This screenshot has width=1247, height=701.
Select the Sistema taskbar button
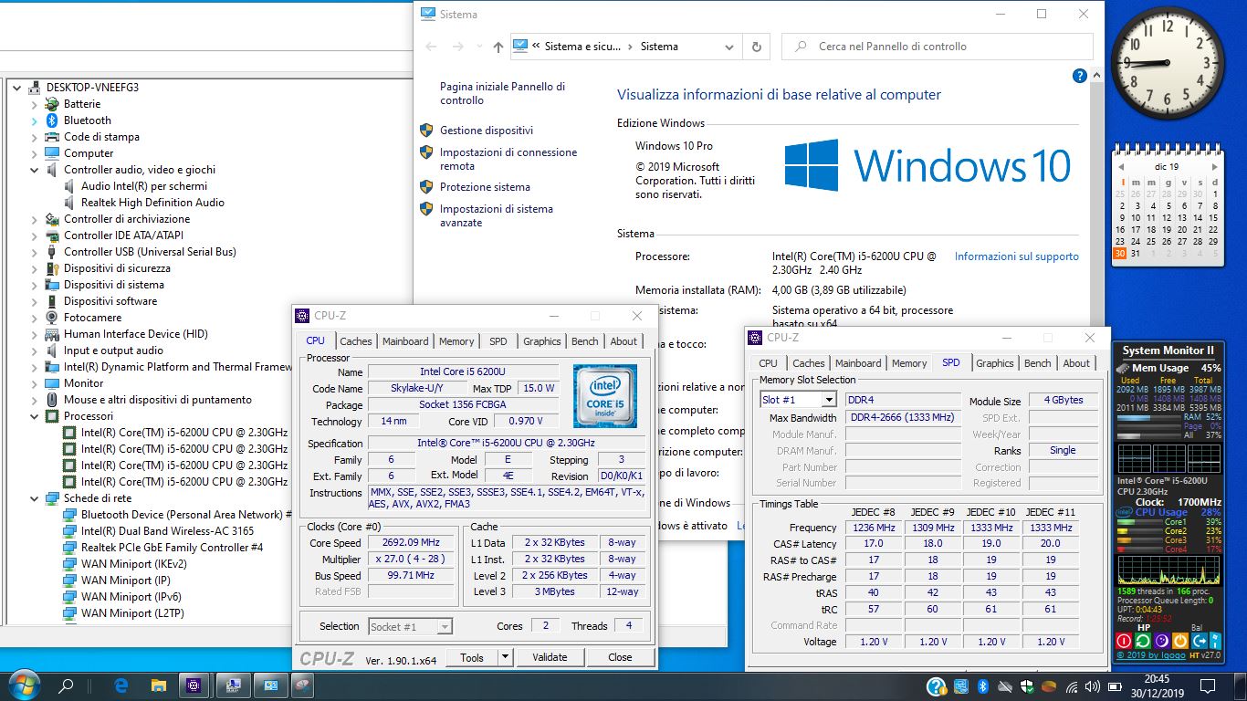[x=269, y=685]
